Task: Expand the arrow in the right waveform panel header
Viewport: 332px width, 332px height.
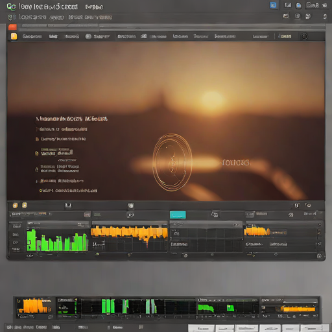Action: [320, 225]
